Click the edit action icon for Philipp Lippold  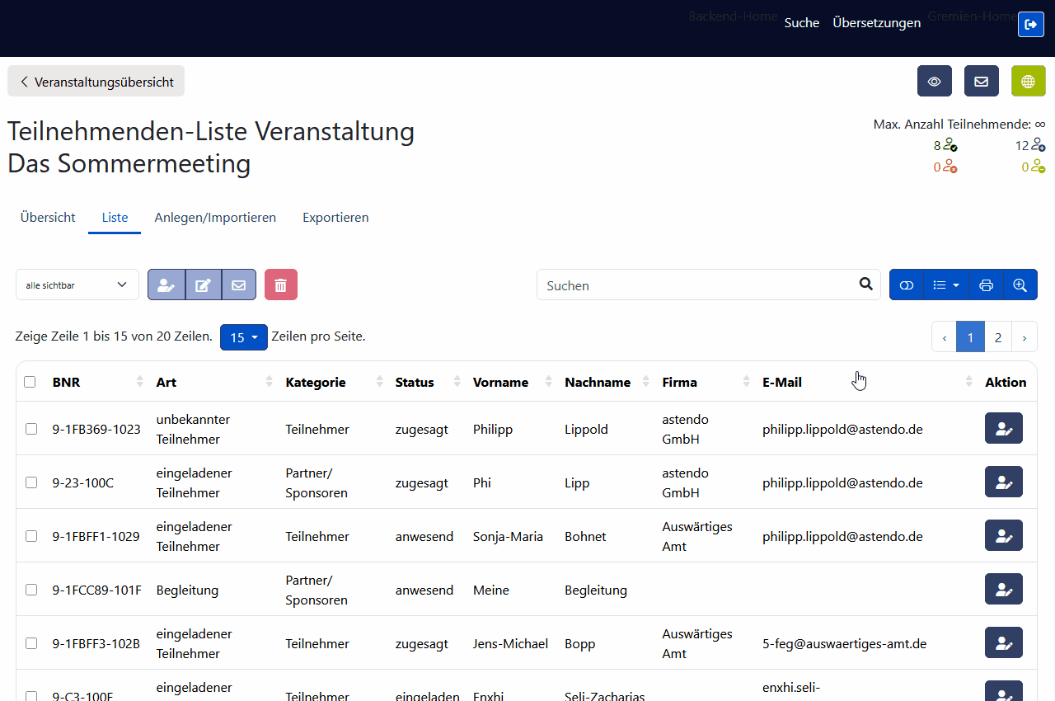coord(1003,428)
